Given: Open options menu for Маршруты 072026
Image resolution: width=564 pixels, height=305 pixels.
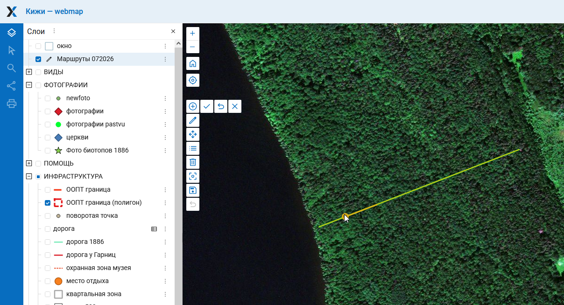Looking at the screenshot, I should click(x=165, y=59).
